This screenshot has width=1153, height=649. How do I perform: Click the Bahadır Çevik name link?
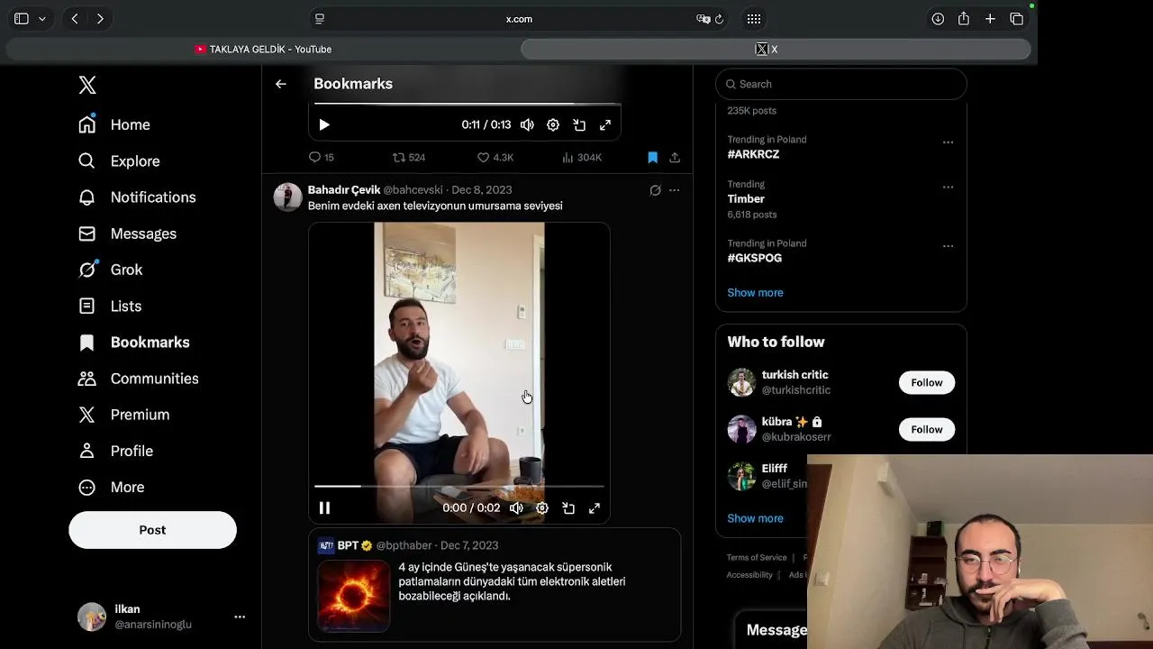tap(344, 189)
